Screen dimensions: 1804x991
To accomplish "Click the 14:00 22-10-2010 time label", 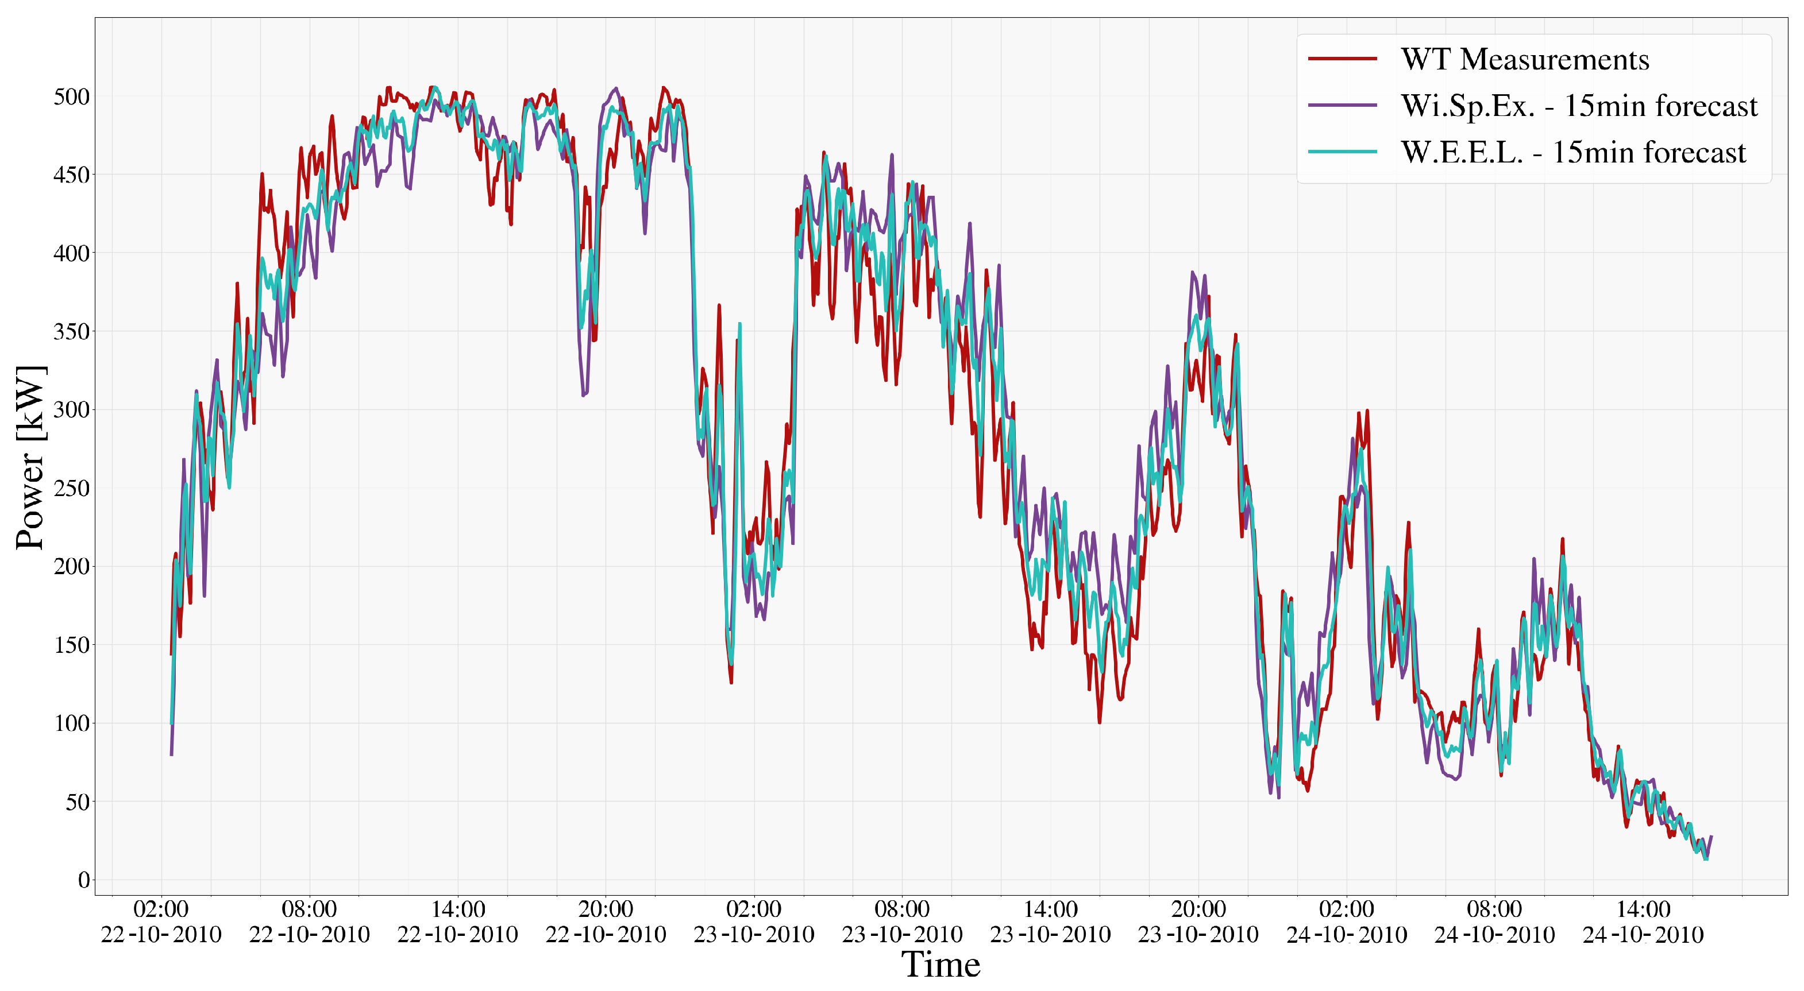I will pyautogui.click(x=457, y=922).
